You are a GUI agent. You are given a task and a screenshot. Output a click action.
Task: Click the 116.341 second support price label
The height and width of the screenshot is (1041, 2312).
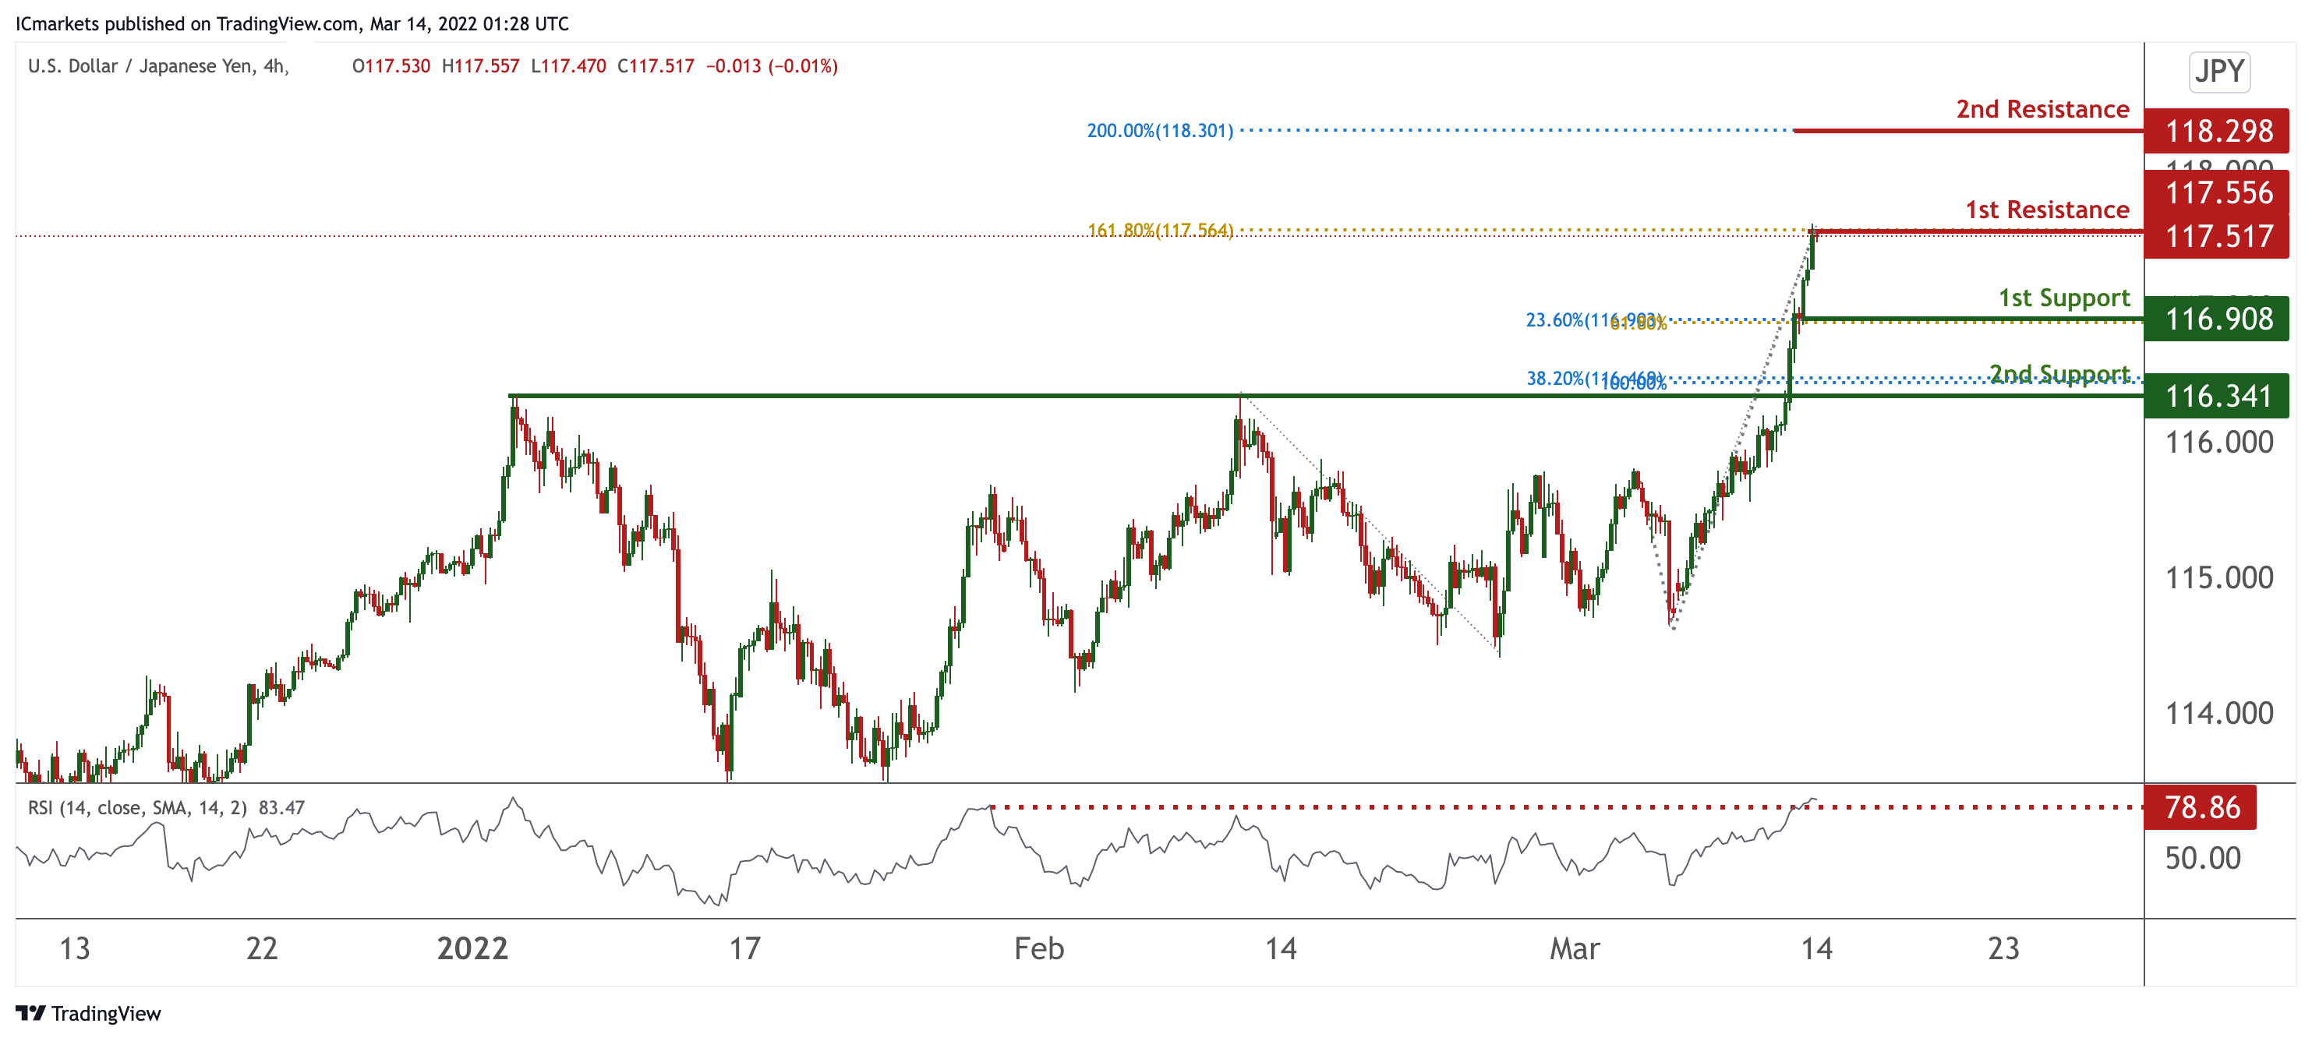point(2218,396)
